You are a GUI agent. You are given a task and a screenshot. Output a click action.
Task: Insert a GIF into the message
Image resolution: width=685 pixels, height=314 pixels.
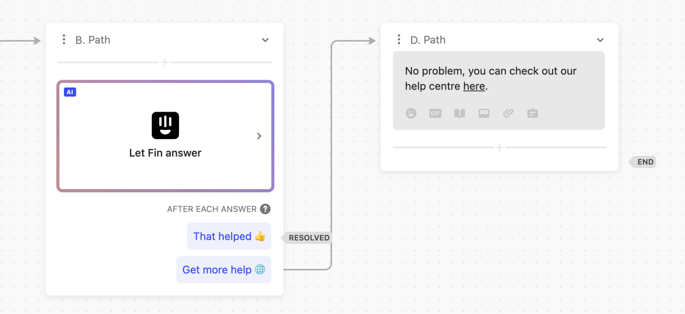click(435, 113)
